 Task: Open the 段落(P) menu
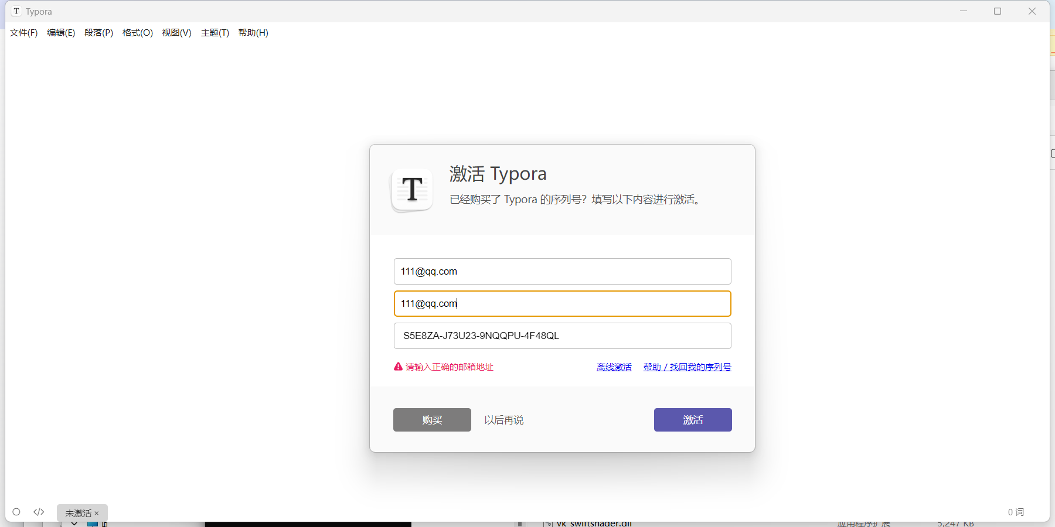98,33
